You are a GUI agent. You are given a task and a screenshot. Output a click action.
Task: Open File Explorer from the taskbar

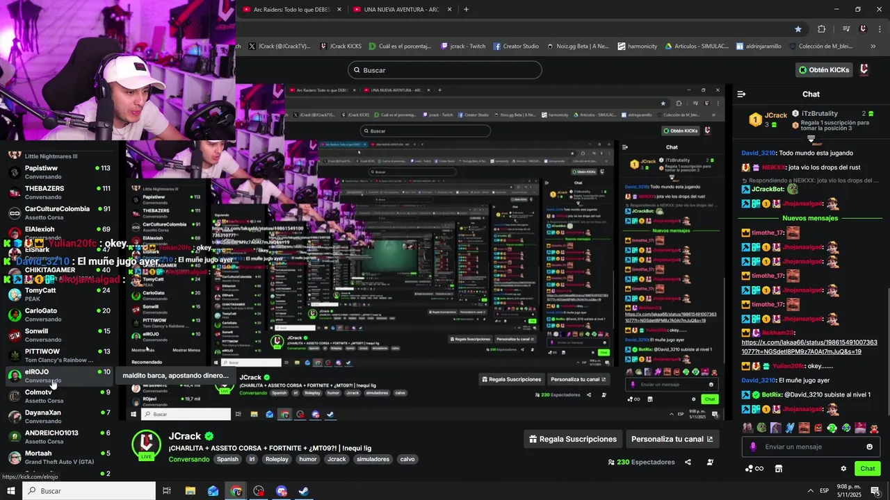tap(190, 491)
